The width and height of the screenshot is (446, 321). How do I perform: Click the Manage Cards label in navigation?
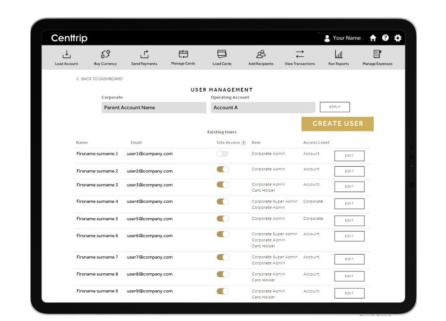tap(183, 64)
